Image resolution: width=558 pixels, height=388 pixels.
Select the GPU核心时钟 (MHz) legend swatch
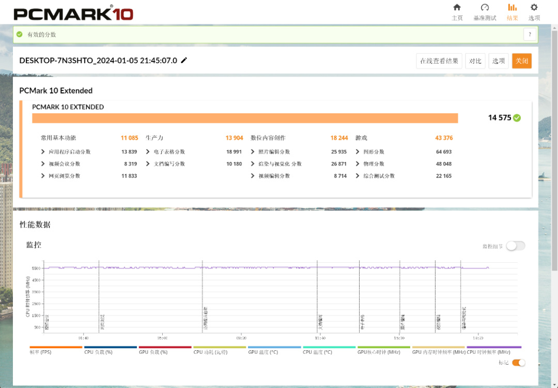pyautogui.click(x=383, y=347)
